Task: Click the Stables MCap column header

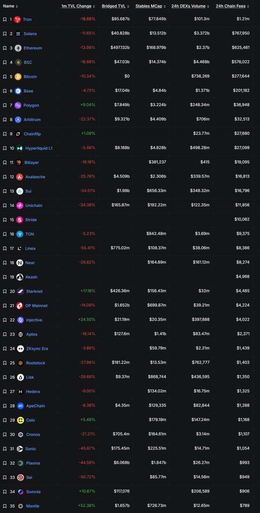Action: pos(146,6)
